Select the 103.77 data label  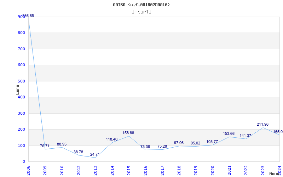coord(212,142)
